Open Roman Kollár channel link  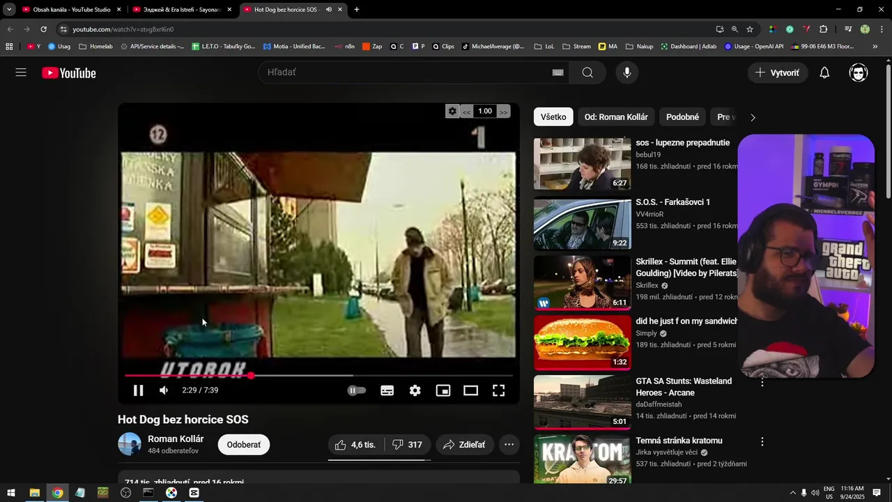[176, 439]
